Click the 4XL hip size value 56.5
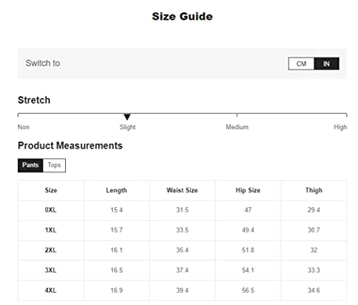The width and height of the screenshot is (358, 305). (248, 291)
